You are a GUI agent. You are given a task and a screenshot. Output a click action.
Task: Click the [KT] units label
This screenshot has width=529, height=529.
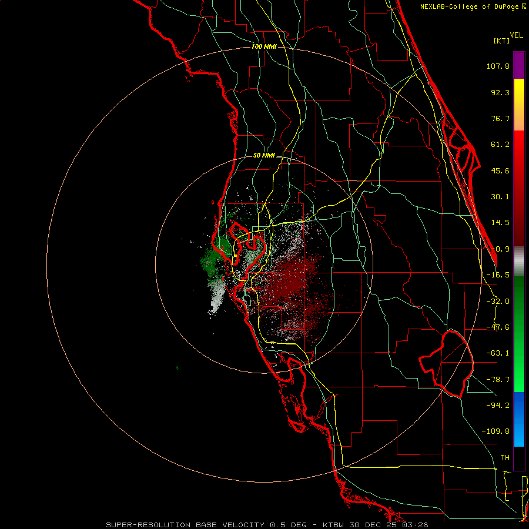[x=501, y=41]
